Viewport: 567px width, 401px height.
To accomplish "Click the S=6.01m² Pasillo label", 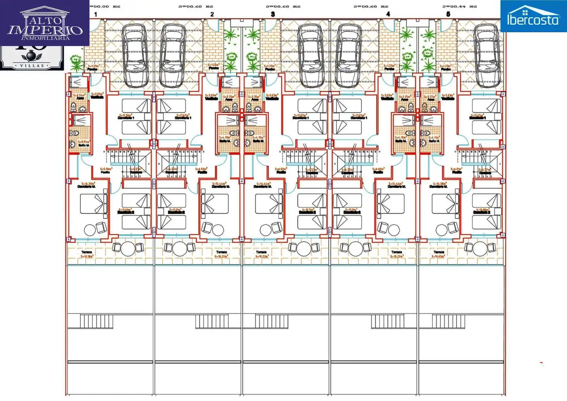I will (x=457, y=170).
